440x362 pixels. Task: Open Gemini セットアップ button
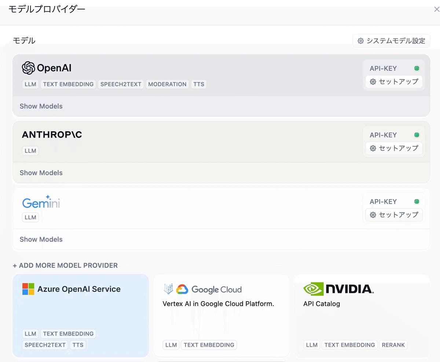click(x=394, y=215)
